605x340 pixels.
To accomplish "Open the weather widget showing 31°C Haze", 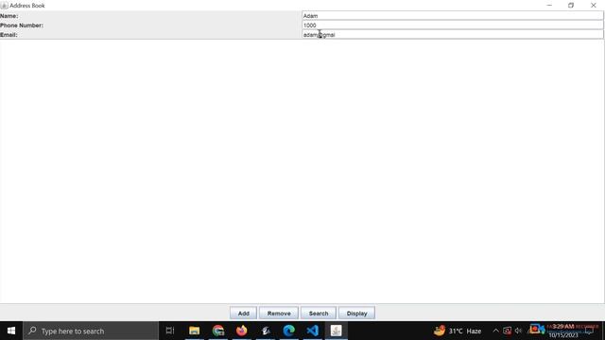I will click(458, 331).
